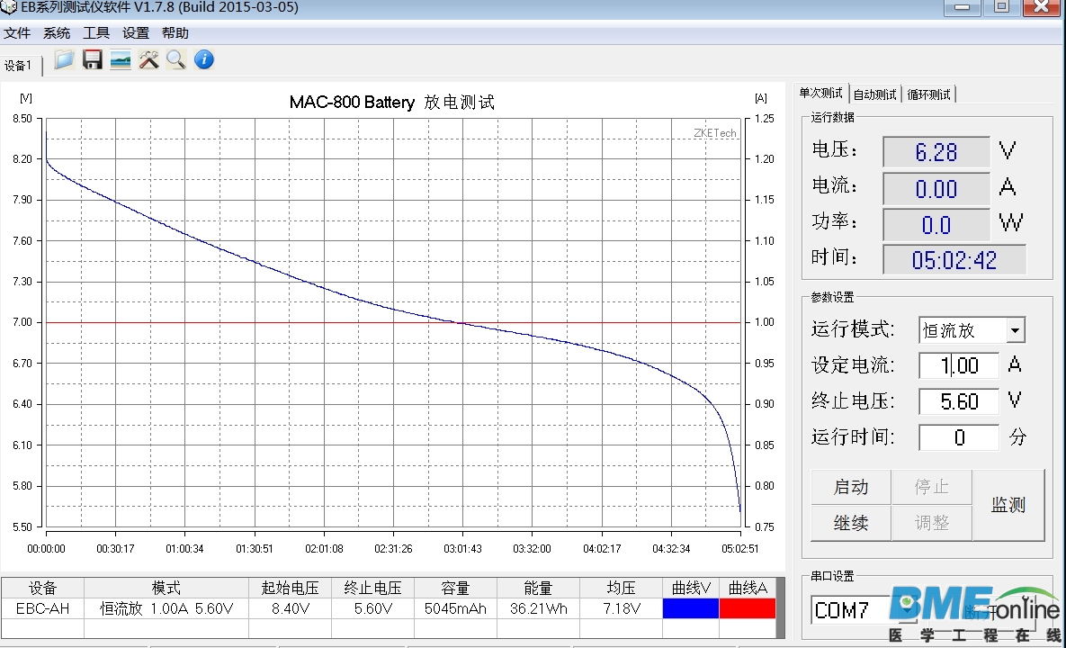Click the 6.28 voltage readout
Viewport: 1066px width, 648px height.
936,151
